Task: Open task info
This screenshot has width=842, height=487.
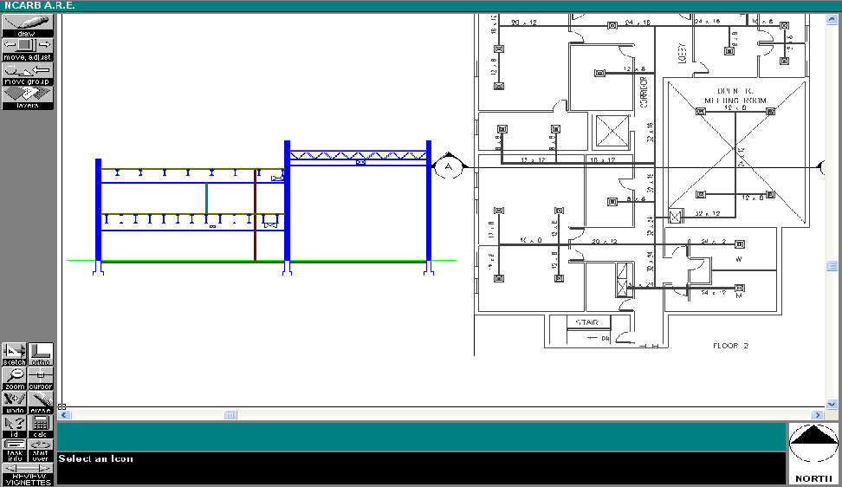Action: [14, 451]
